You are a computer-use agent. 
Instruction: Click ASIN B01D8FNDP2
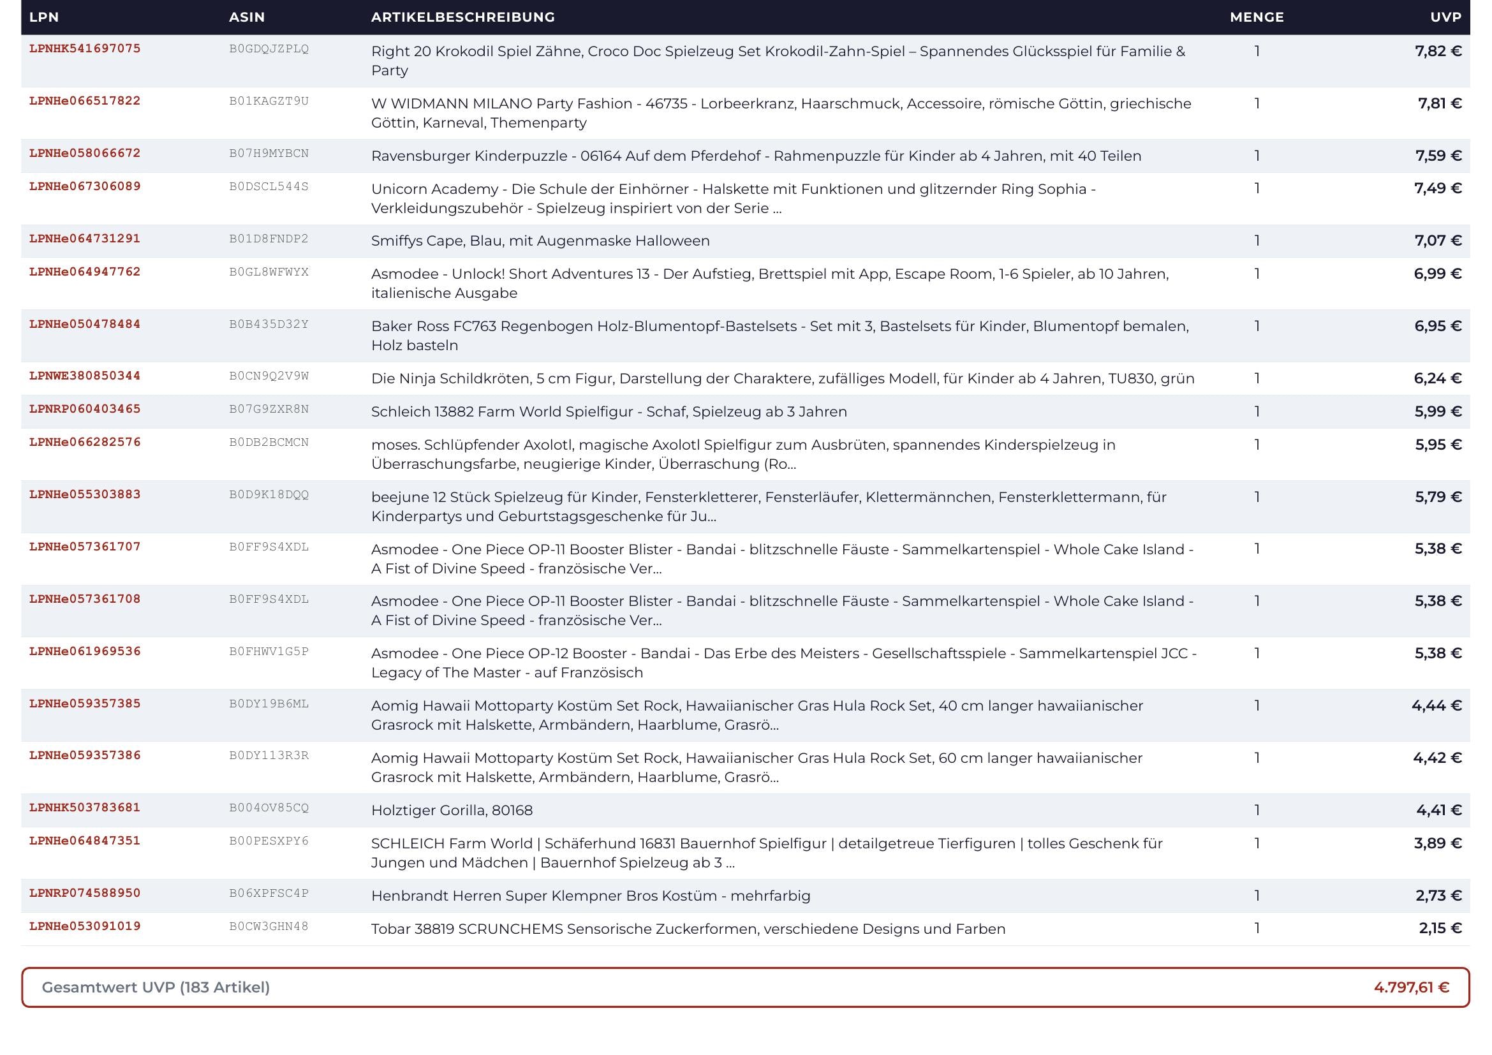click(x=269, y=239)
